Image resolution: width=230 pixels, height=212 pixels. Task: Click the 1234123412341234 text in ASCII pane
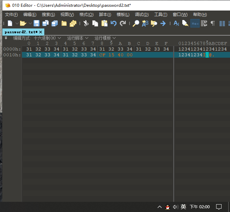tap(202, 49)
